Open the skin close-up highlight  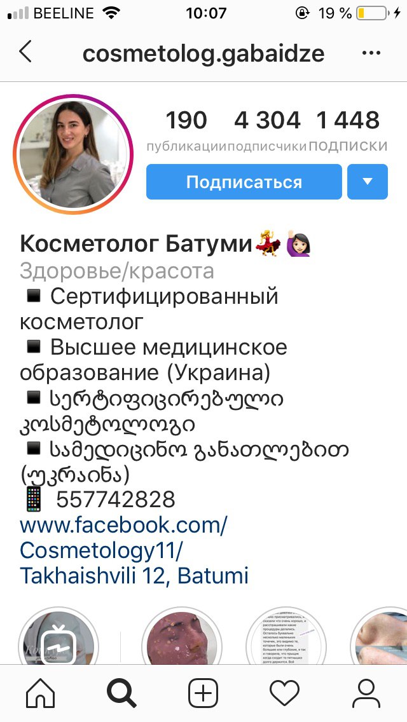coord(380,637)
